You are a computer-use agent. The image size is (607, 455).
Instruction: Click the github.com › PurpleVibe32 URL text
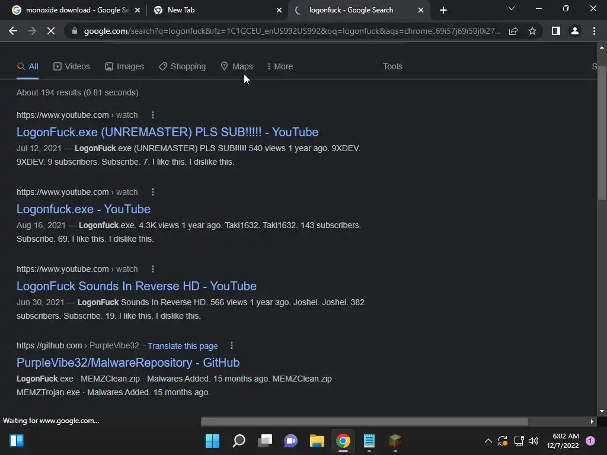point(78,345)
